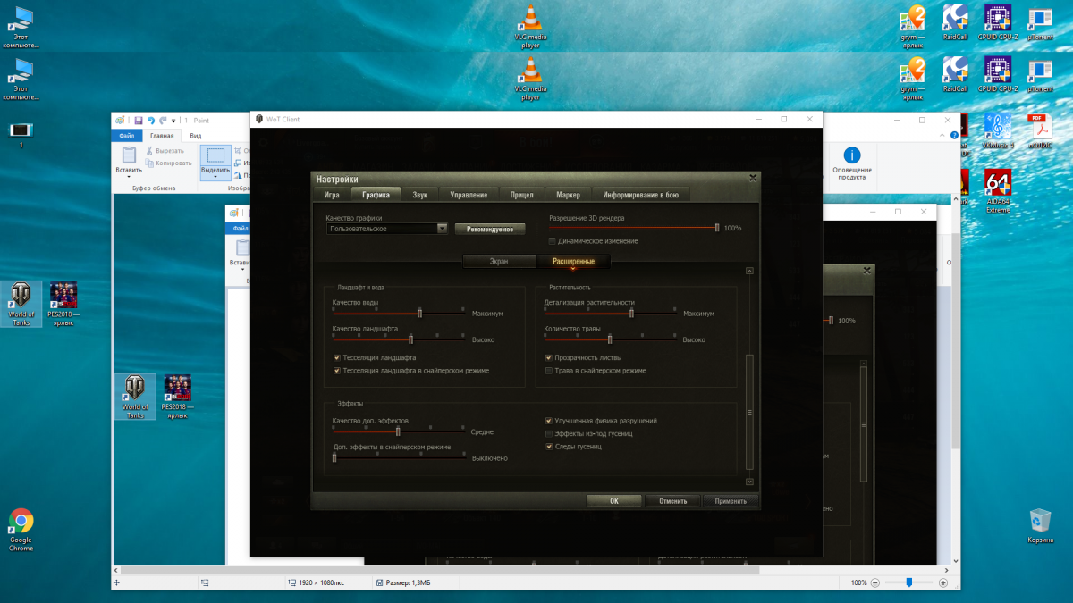The height and width of the screenshot is (603, 1073).
Task: Click the Качество доп. эффектов slider handle
Action: pos(398,431)
